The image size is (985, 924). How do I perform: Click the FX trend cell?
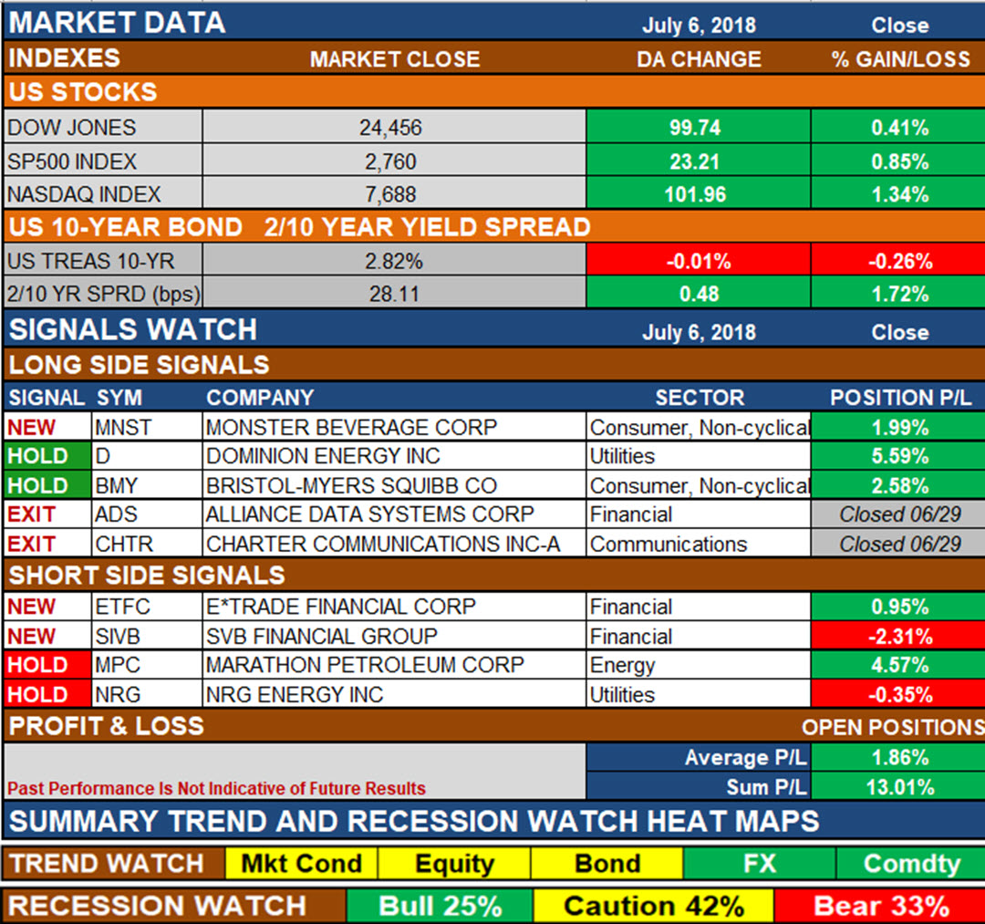point(760,863)
